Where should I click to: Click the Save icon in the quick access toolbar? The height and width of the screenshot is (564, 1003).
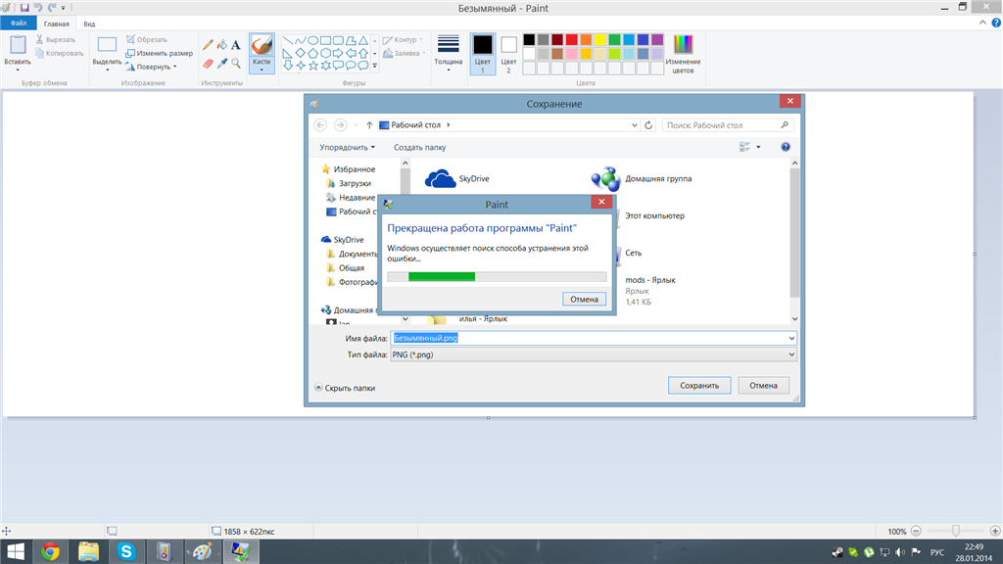click(x=24, y=8)
